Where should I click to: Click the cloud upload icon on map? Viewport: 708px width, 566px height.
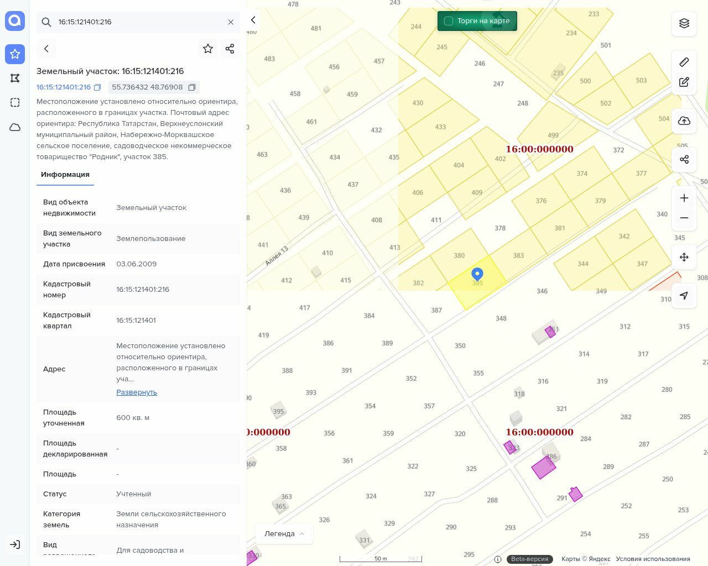click(684, 121)
